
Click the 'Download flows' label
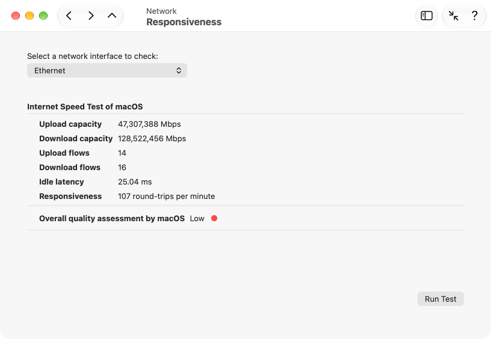coord(70,167)
